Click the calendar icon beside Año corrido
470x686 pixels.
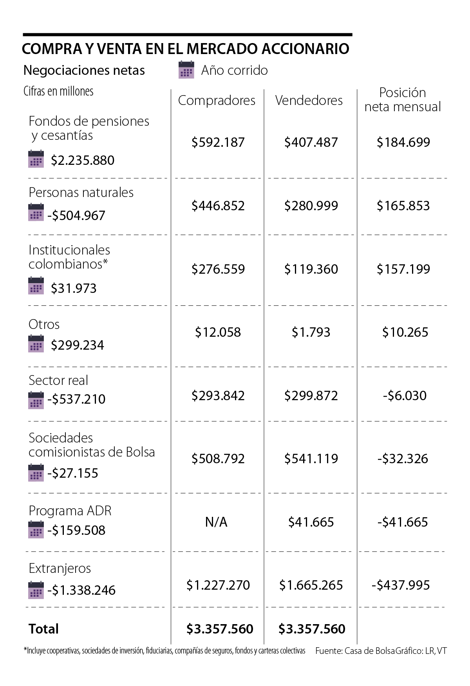pyautogui.click(x=186, y=70)
